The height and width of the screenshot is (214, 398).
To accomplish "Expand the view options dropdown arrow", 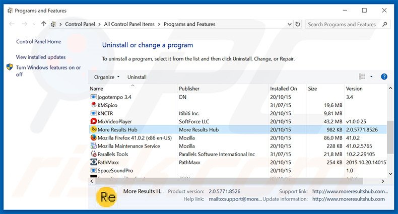I will (371, 77).
